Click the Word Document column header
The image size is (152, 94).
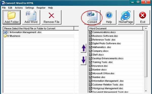(x=116, y=28)
